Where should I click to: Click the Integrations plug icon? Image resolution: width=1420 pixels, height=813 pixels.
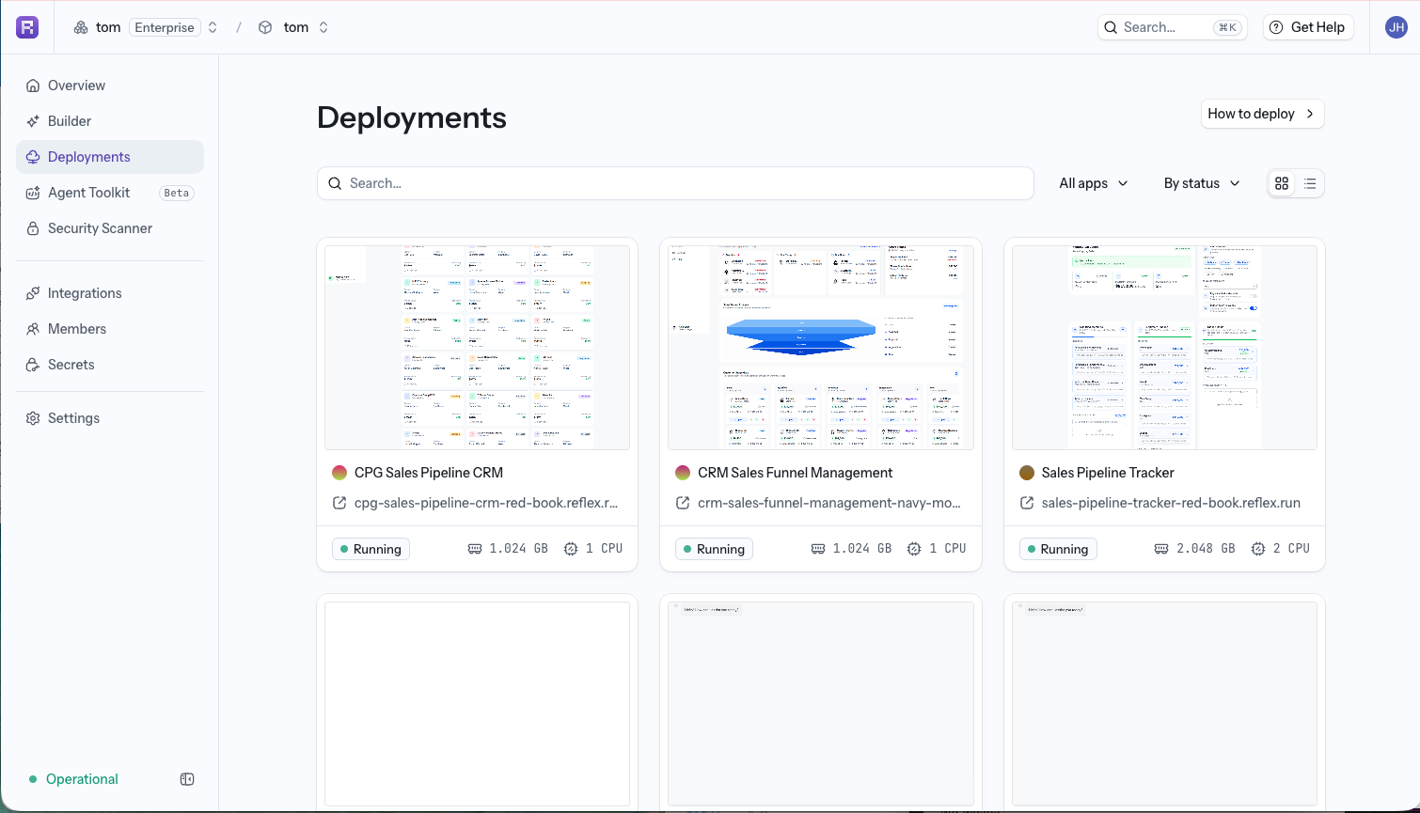(33, 293)
